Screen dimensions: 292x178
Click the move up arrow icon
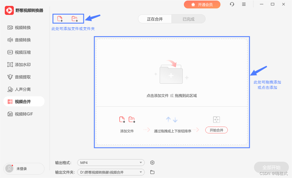coord(168,119)
